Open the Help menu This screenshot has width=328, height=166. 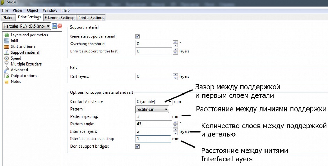[x=66, y=10]
